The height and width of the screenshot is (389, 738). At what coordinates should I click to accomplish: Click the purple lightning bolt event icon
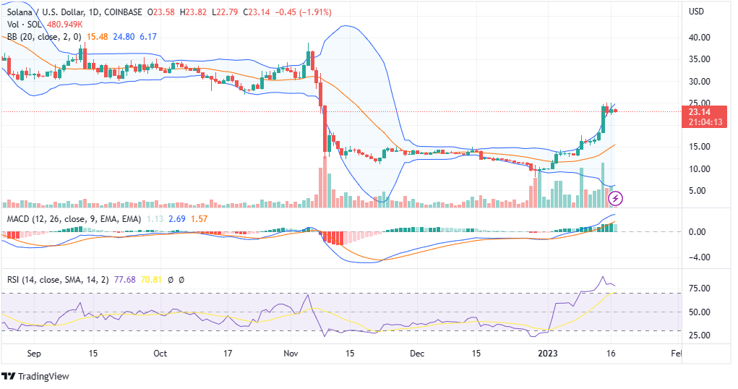(617, 197)
